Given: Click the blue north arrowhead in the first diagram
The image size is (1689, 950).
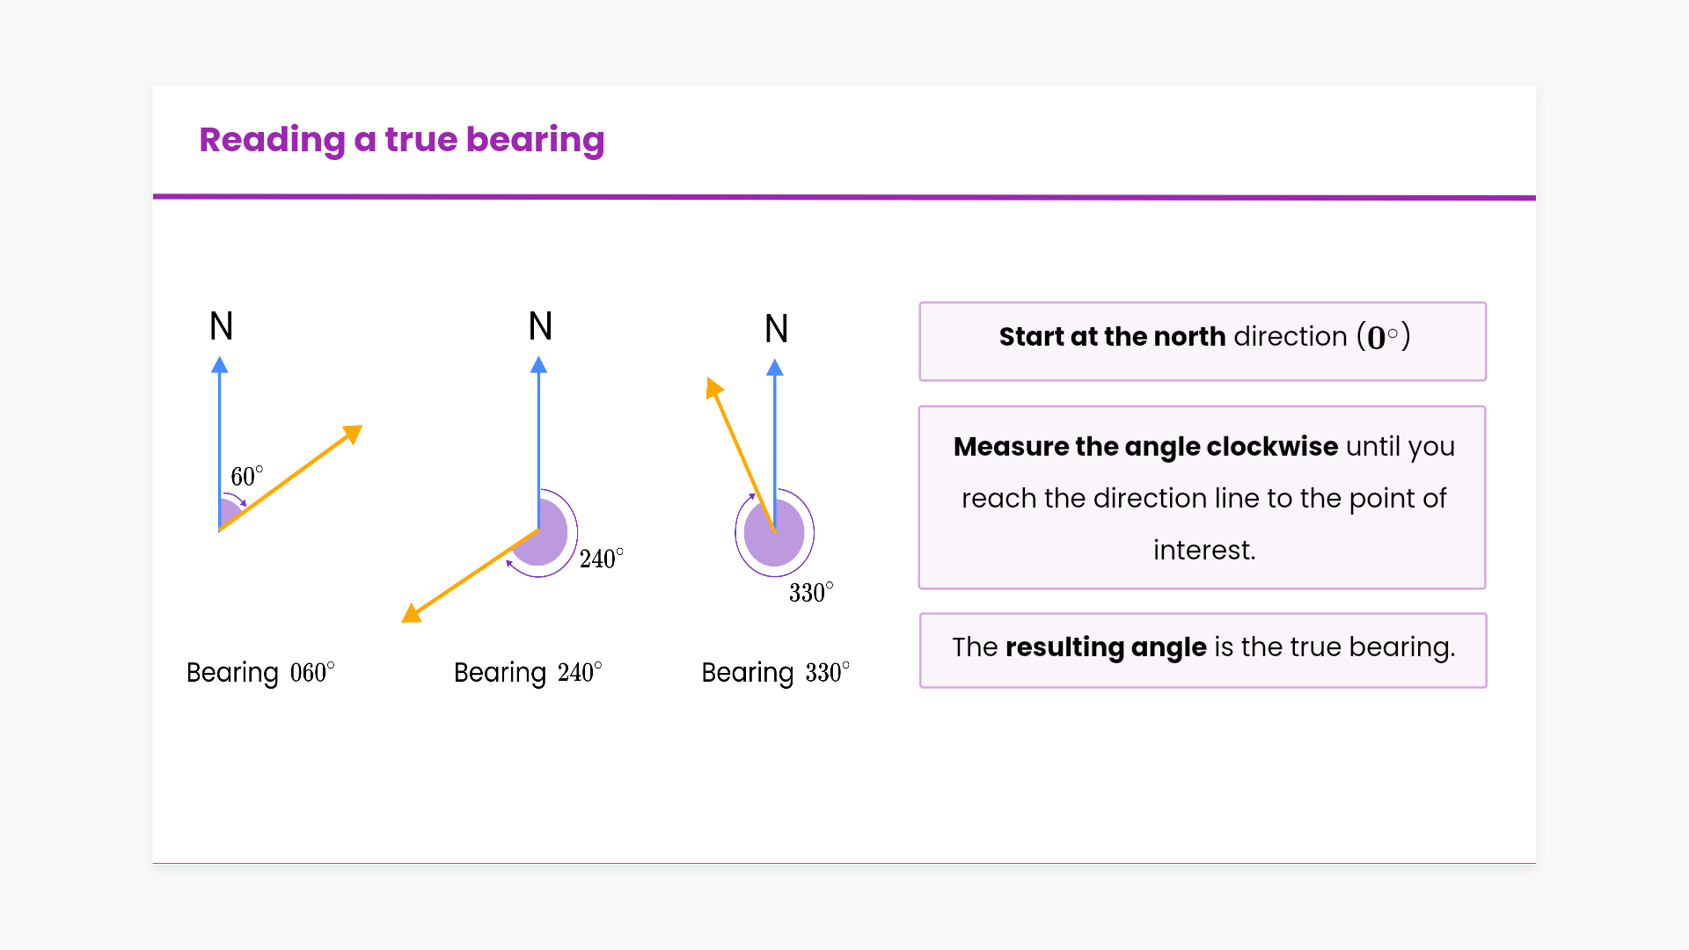Looking at the screenshot, I should 220,365.
